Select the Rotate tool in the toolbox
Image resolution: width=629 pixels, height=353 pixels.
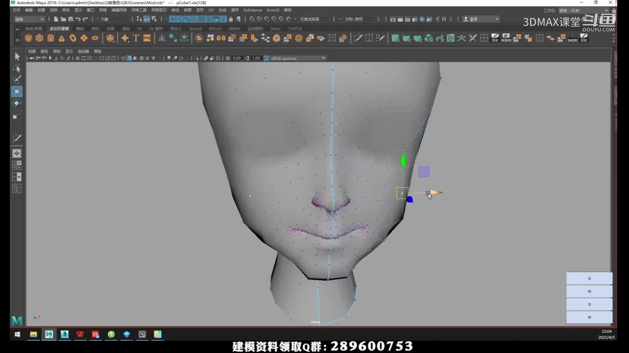point(17,103)
